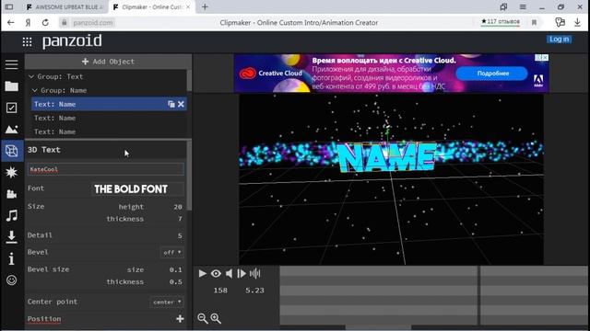Image resolution: width=590 pixels, height=331 pixels.
Task: Collapse the Group: Text tree node
Action: (31, 76)
